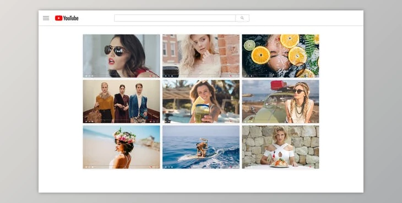Open the woman beside vintage car video

click(280, 101)
